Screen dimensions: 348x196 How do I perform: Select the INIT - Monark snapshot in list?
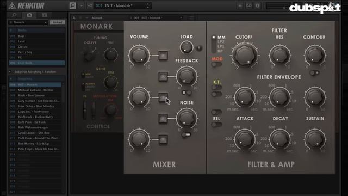pyautogui.click(x=35, y=85)
